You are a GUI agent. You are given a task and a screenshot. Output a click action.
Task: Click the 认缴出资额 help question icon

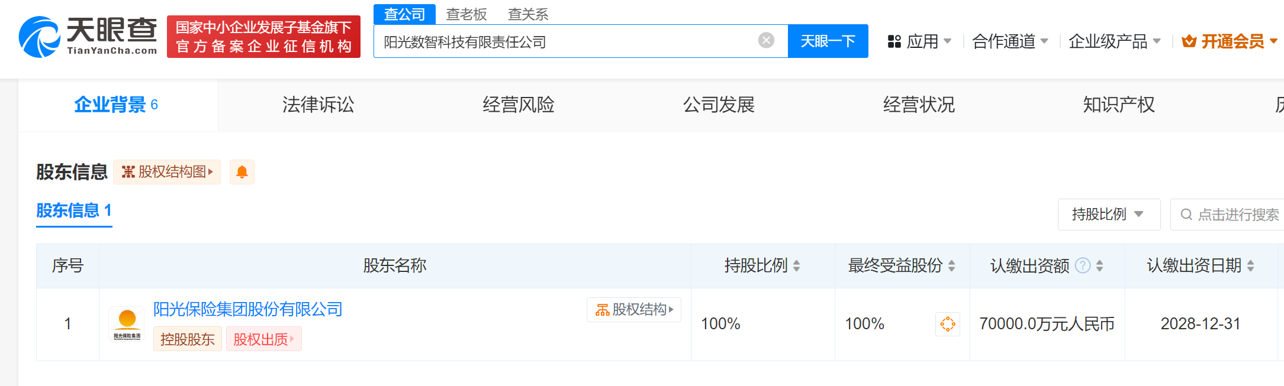(1082, 266)
